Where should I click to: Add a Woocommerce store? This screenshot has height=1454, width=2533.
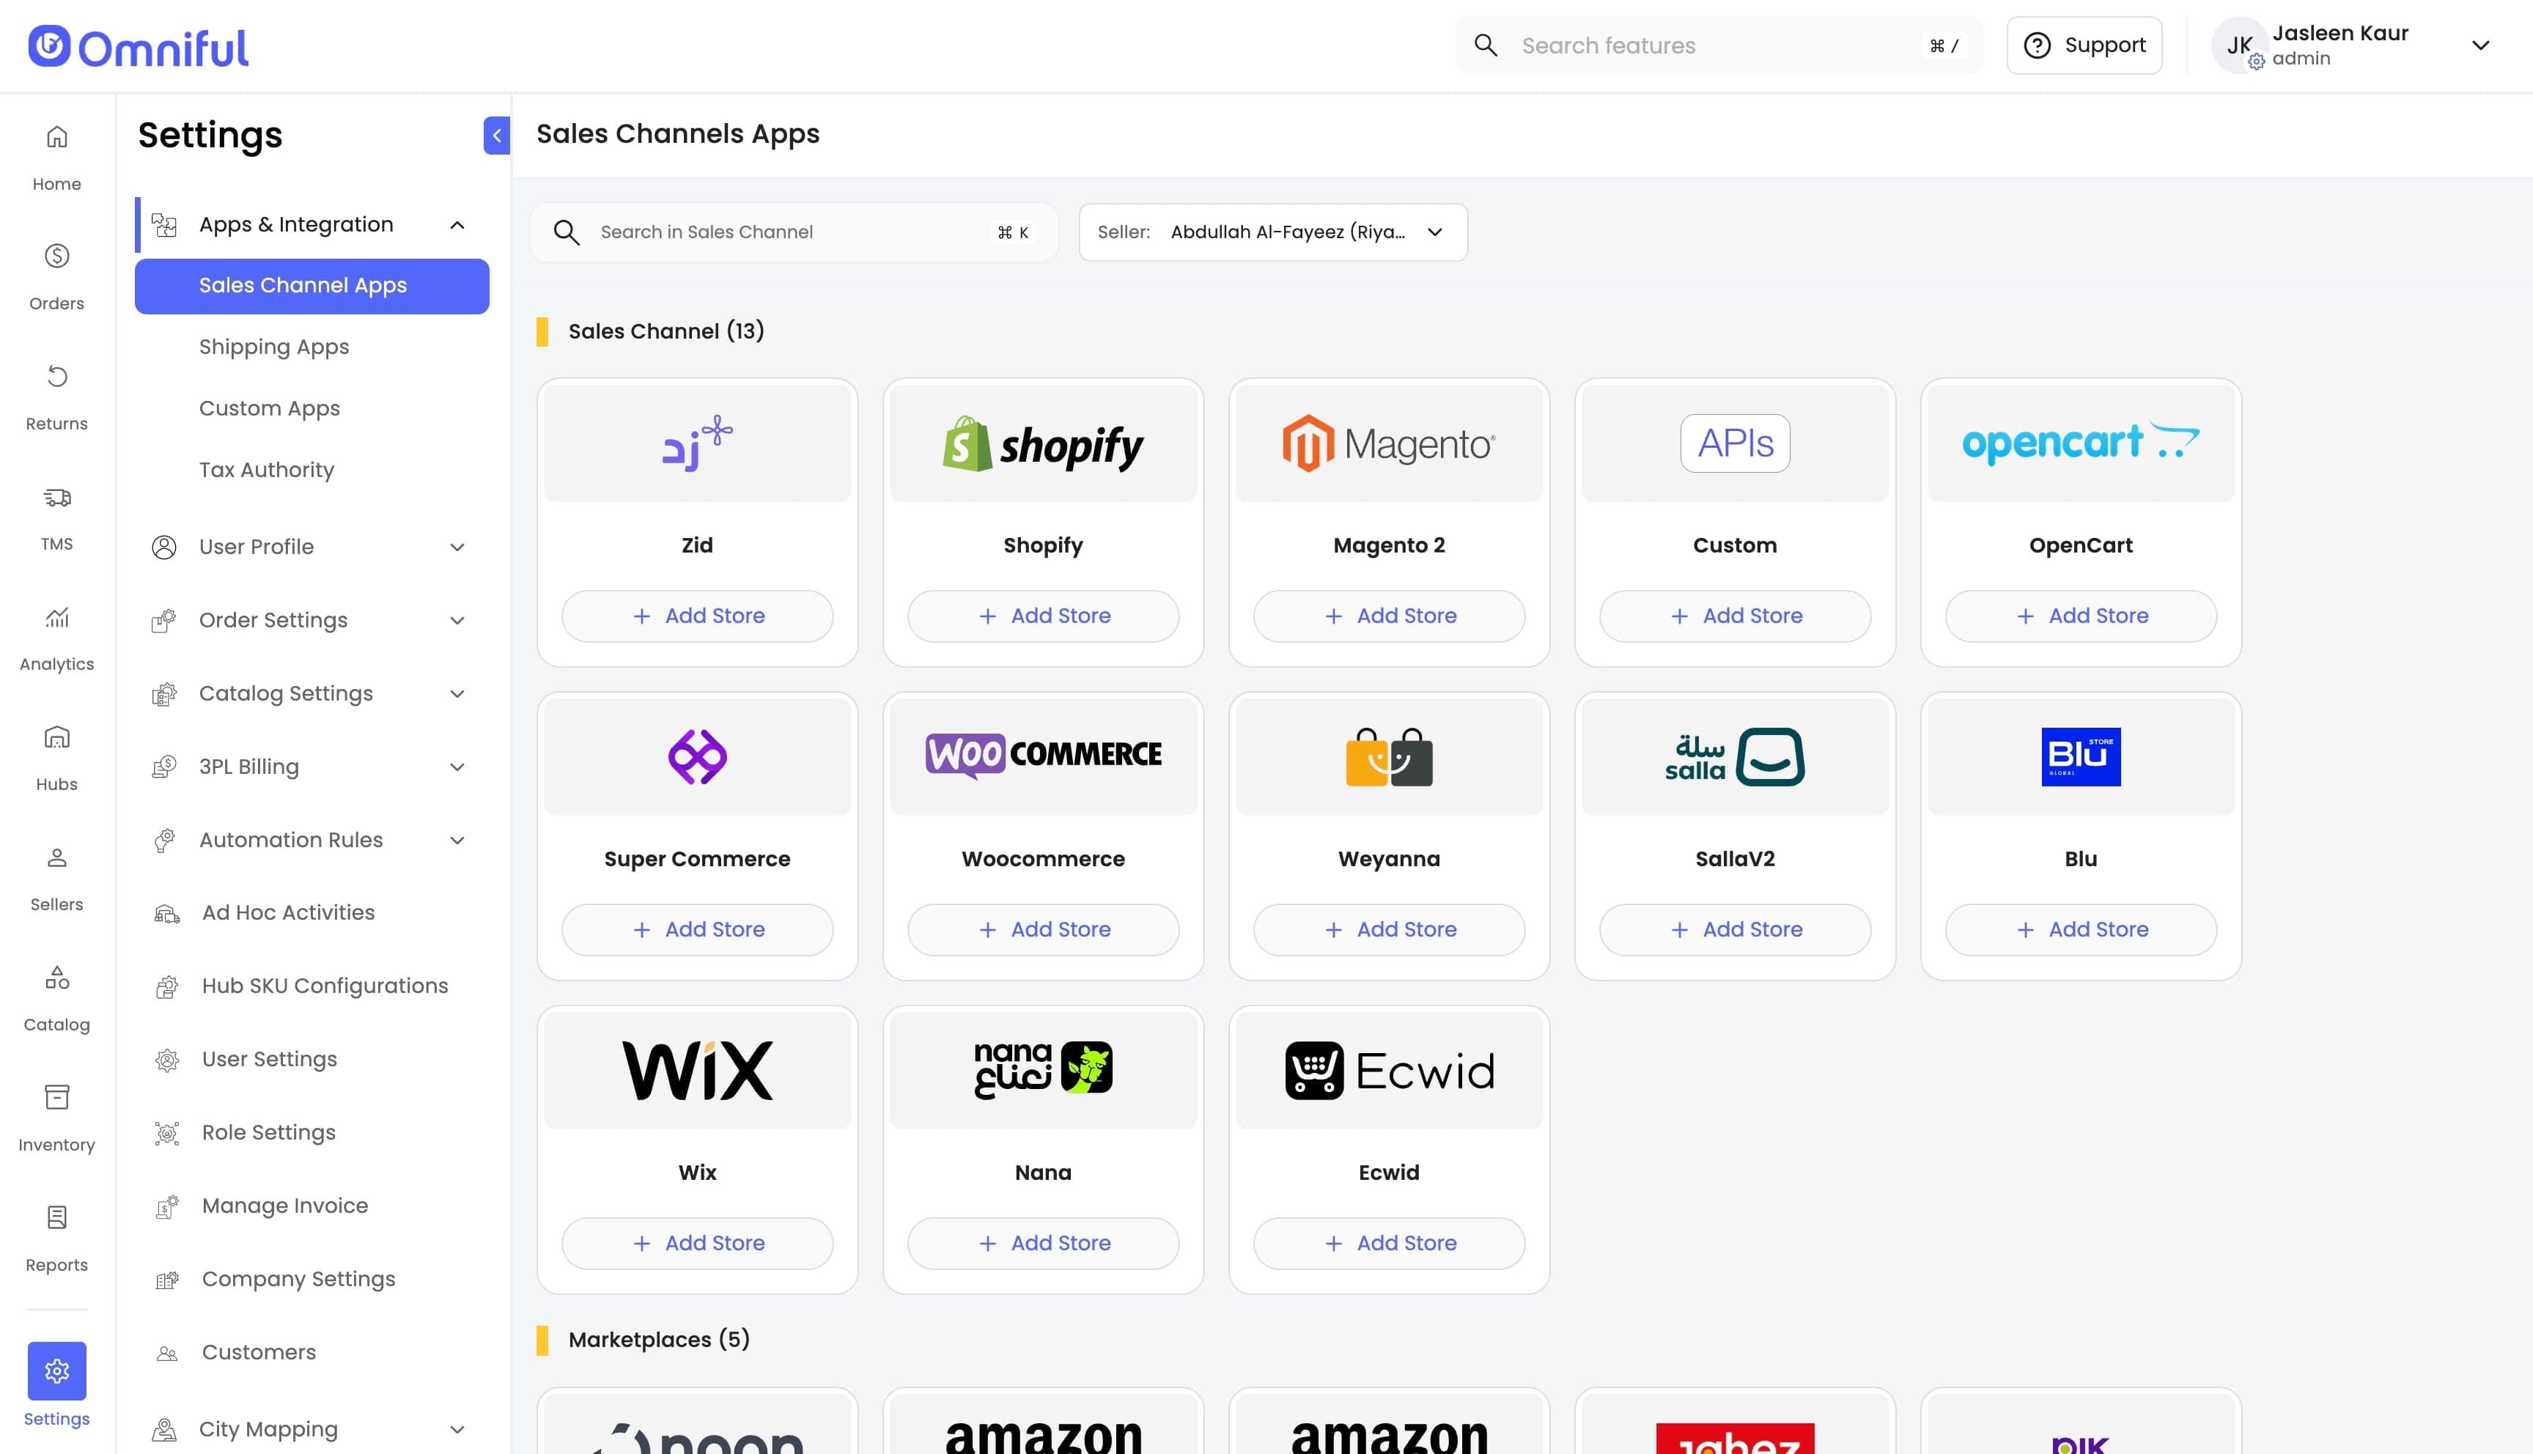[1044, 930]
